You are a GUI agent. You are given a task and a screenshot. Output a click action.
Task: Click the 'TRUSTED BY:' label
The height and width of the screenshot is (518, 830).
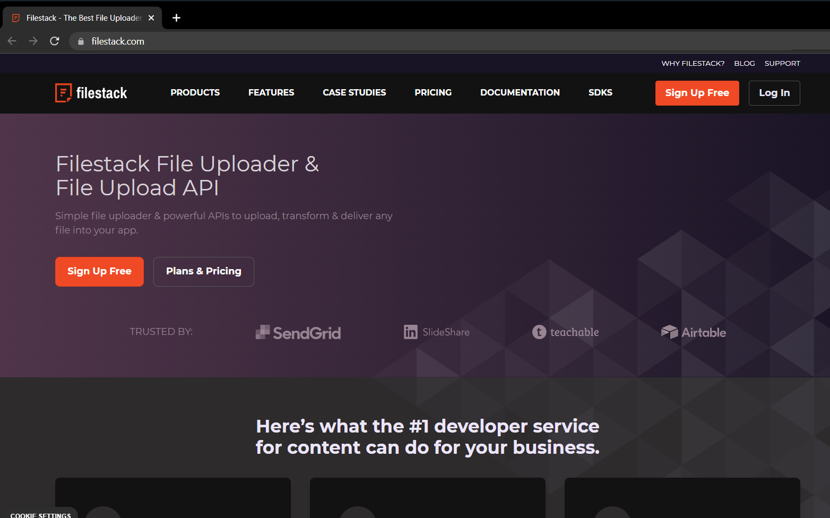tap(161, 332)
